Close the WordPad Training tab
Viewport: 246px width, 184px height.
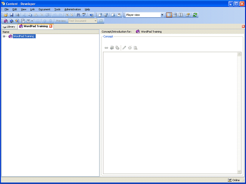click(50, 26)
